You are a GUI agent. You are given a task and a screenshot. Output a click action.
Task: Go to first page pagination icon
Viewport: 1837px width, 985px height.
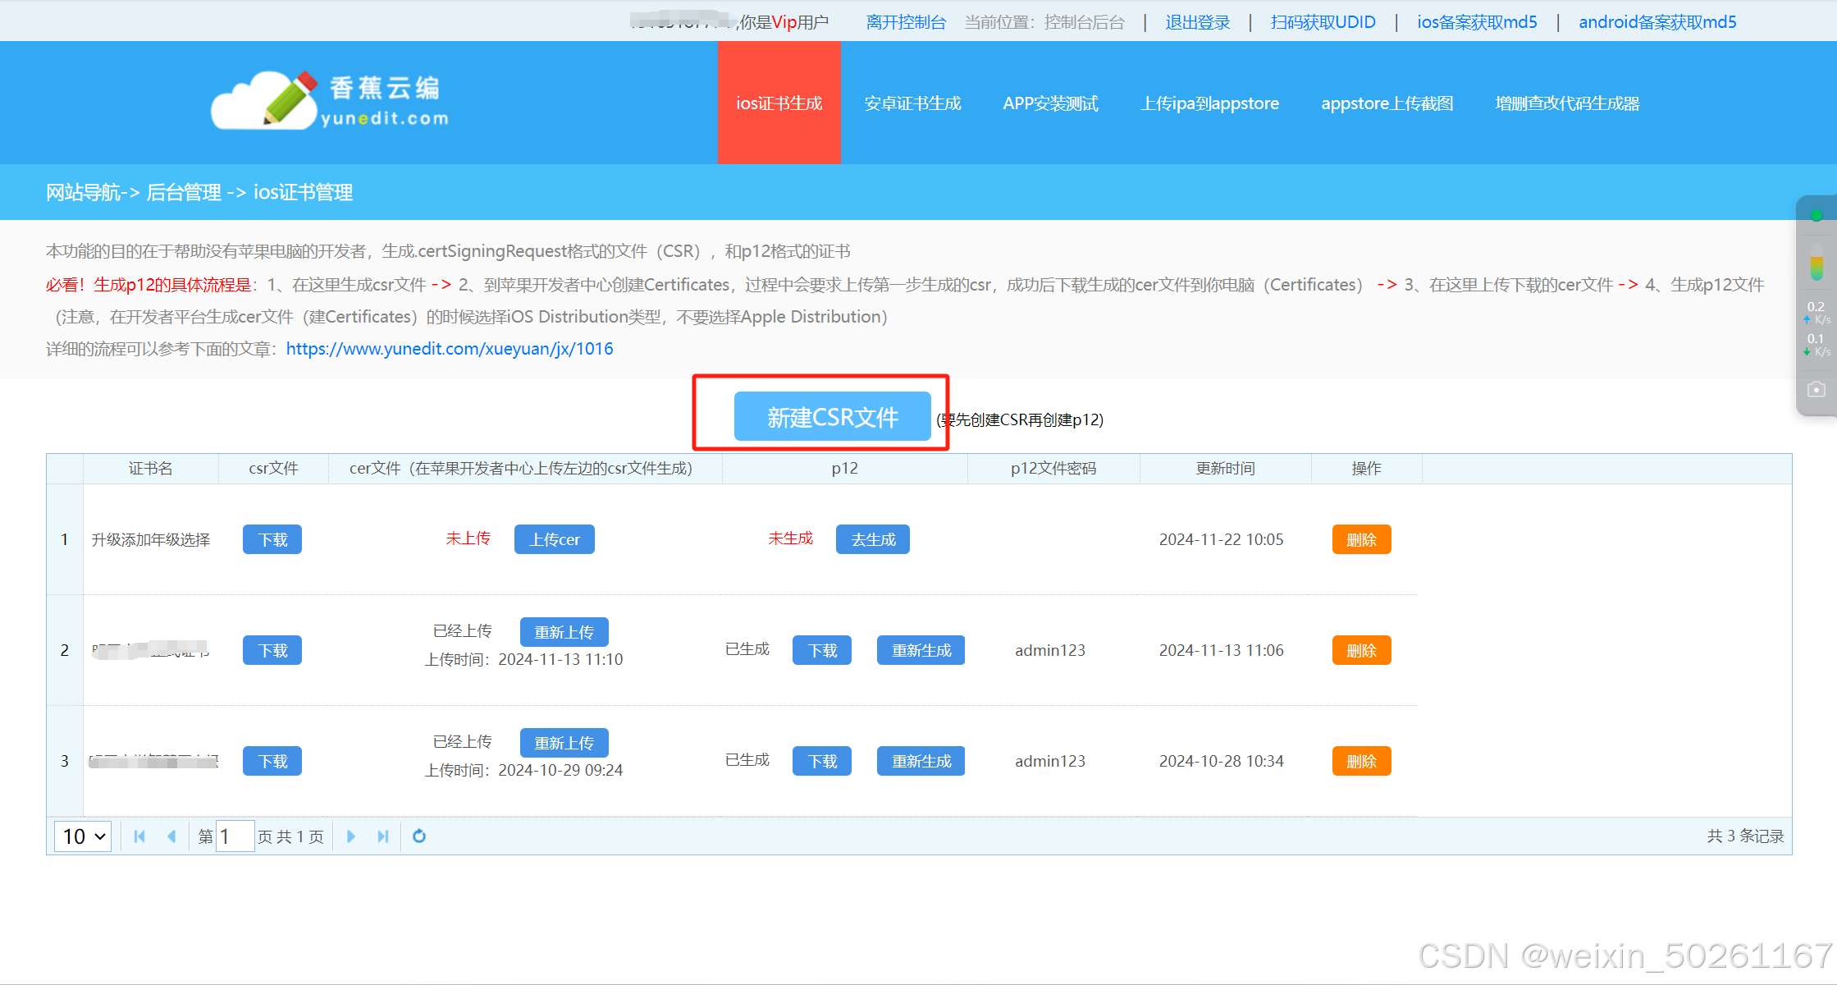click(x=139, y=836)
